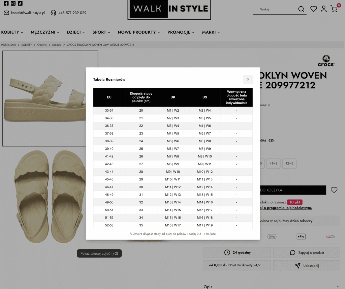This screenshot has width=345, height=289.
Task: Open the side-view sandal main image
Action: point(44,98)
